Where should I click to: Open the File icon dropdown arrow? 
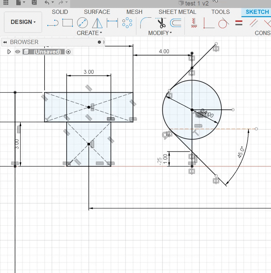pyautogui.click(x=24, y=2)
